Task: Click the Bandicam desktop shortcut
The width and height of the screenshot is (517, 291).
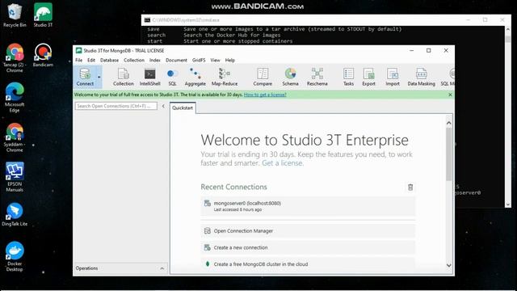Action: click(43, 55)
